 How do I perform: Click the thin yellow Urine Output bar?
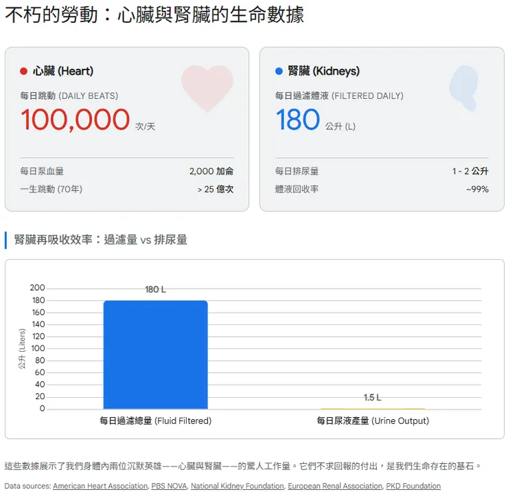click(373, 409)
